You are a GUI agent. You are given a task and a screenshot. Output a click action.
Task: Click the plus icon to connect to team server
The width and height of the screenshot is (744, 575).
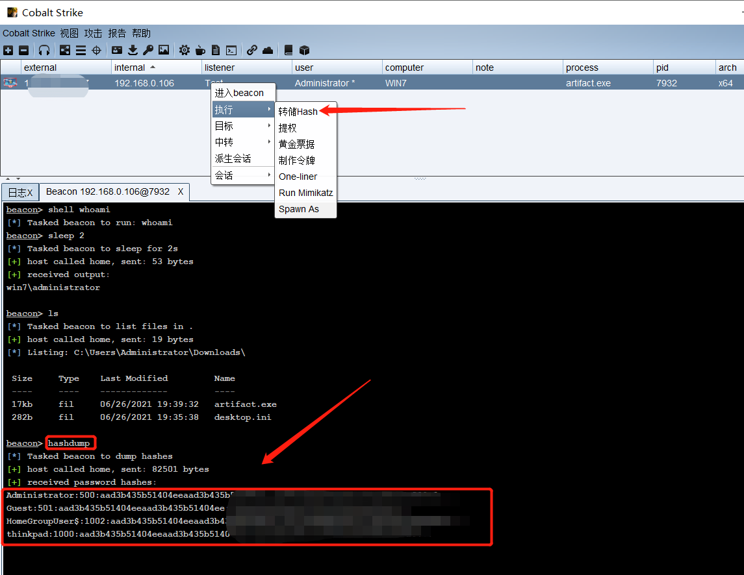(8, 50)
